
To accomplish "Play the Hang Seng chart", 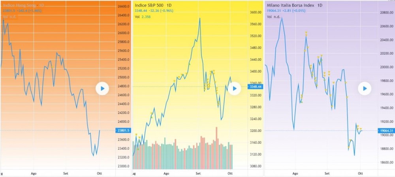I will 102,89.
